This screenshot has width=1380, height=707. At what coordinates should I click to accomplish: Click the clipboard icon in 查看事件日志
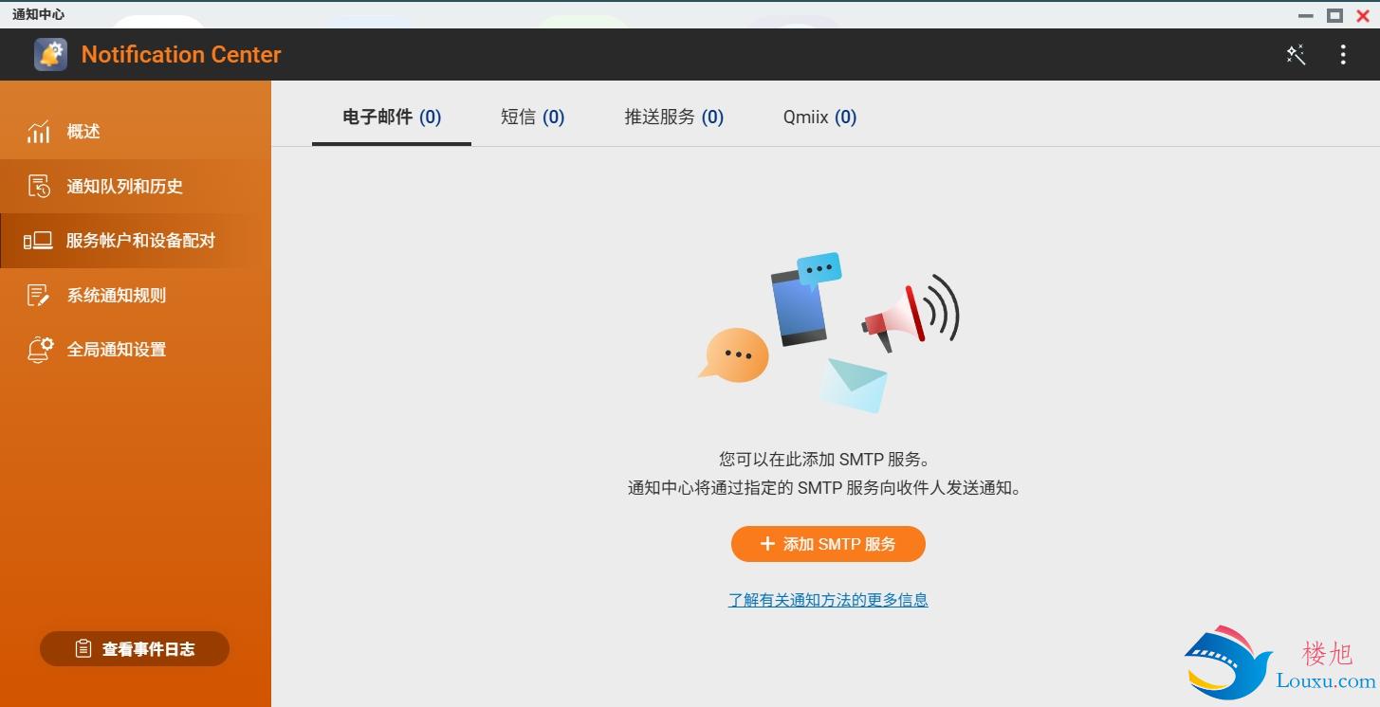click(83, 649)
